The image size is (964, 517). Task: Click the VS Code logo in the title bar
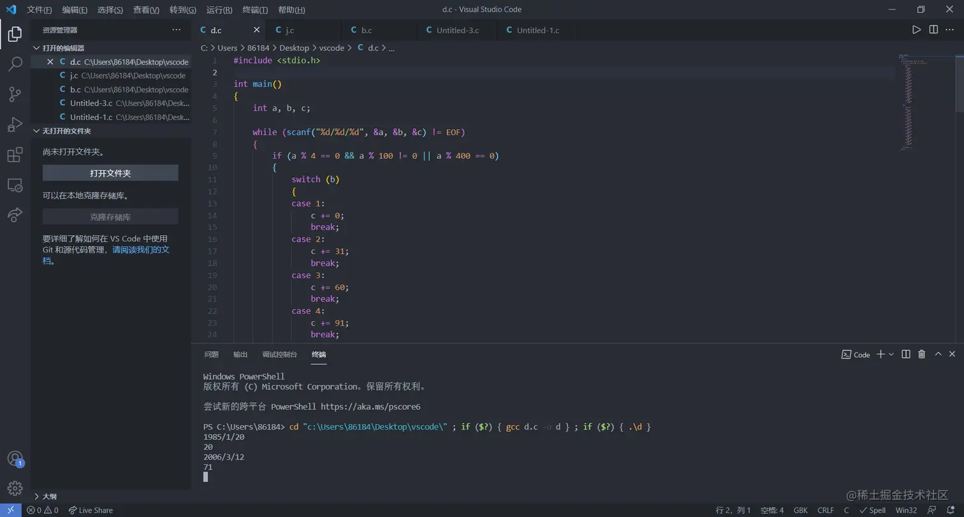click(11, 10)
